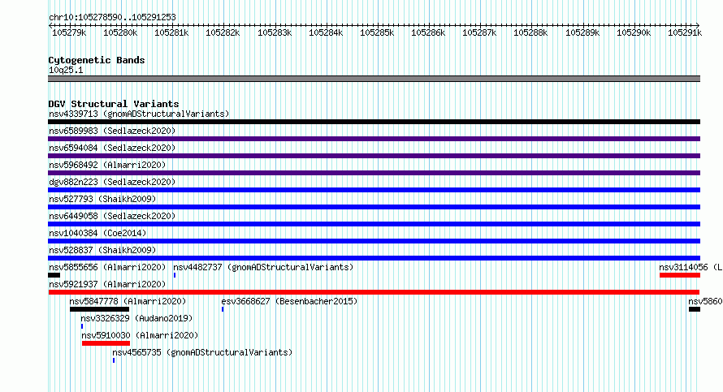The height and width of the screenshot is (392, 723).
Task: Click the 105280k ruler tick label
Action: (120, 32)
